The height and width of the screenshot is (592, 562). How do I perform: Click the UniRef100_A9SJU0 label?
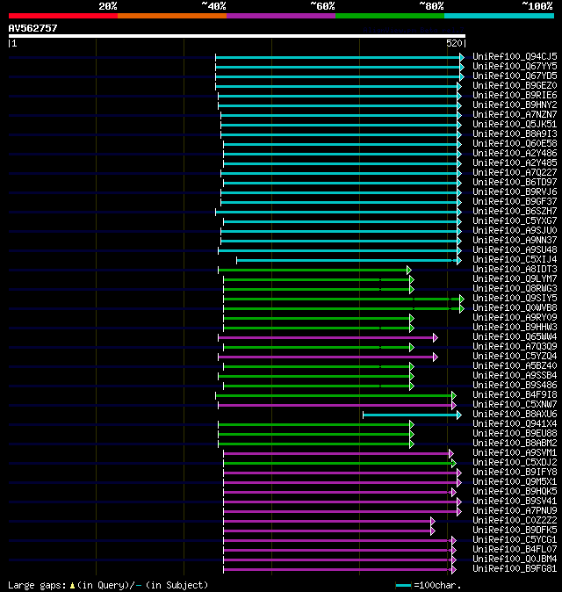(x=515, y=231)
